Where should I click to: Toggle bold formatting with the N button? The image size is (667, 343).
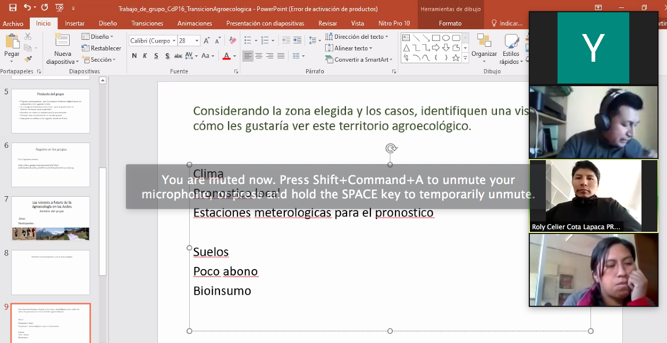pyautogui.click(x=134, y=56)
